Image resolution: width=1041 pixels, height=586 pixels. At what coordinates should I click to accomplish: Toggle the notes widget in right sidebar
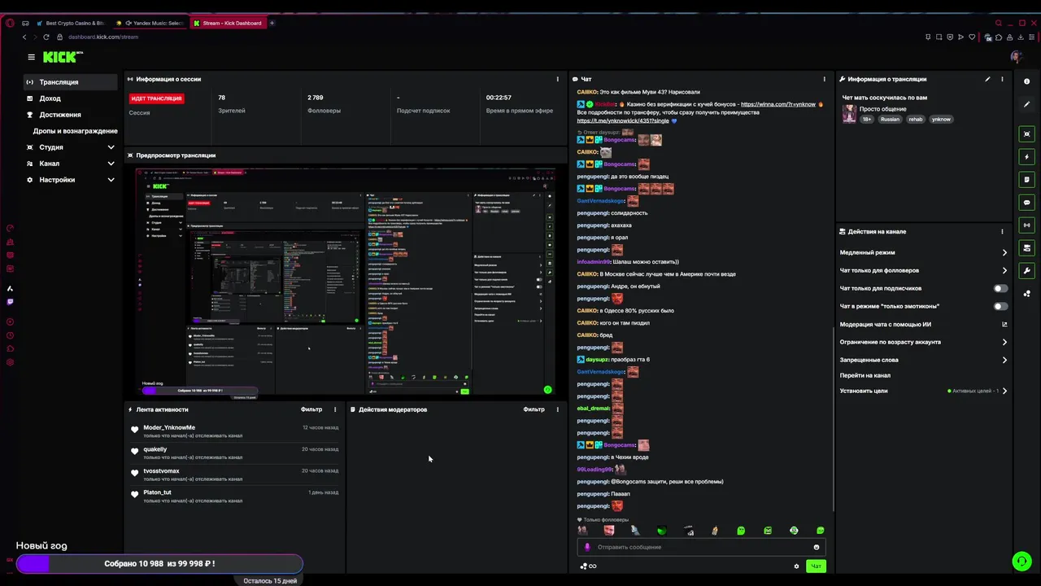coord(1027,179)
